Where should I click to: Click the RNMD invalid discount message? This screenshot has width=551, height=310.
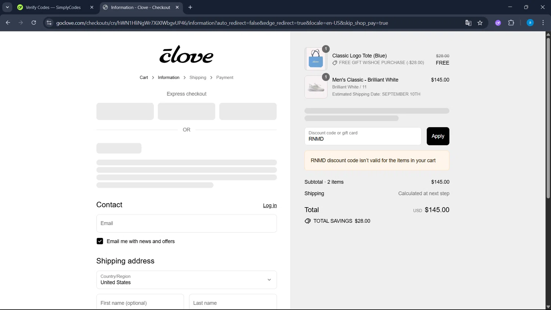click(377, 161)
